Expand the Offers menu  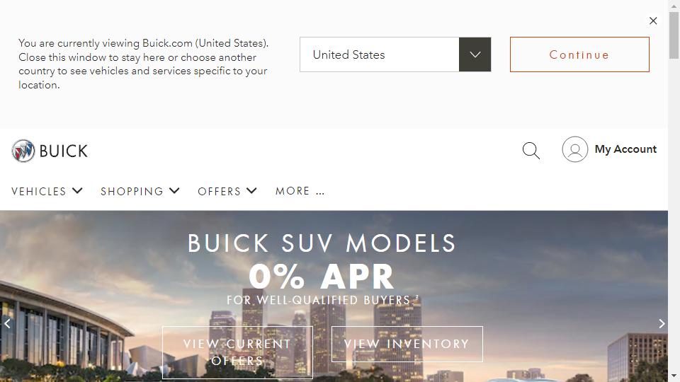pyautogui.click(x=227, y=191)
